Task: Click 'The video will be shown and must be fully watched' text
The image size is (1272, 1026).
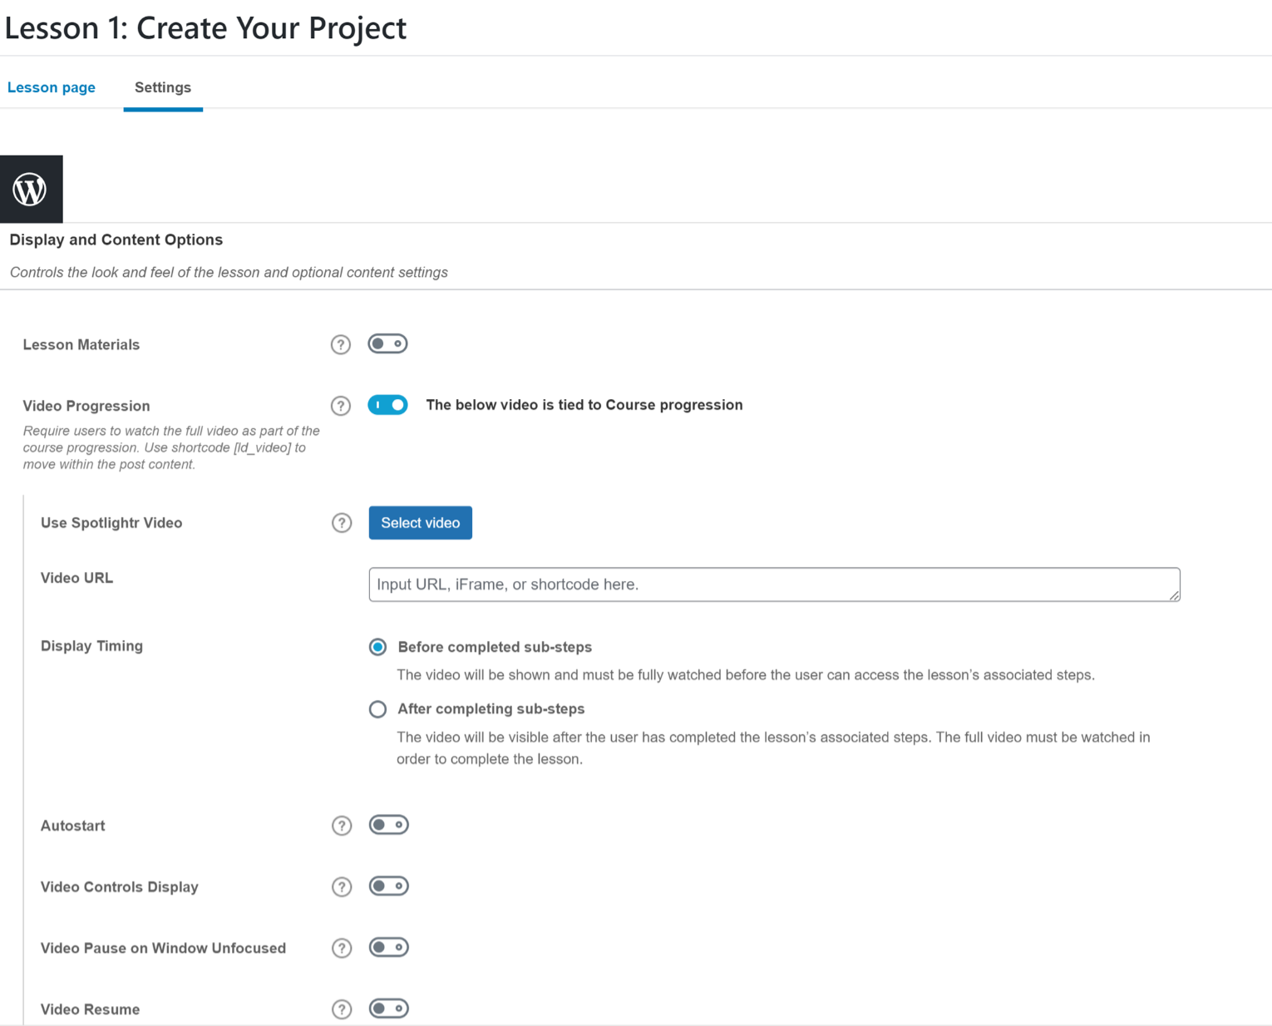Action: point(746,675)
